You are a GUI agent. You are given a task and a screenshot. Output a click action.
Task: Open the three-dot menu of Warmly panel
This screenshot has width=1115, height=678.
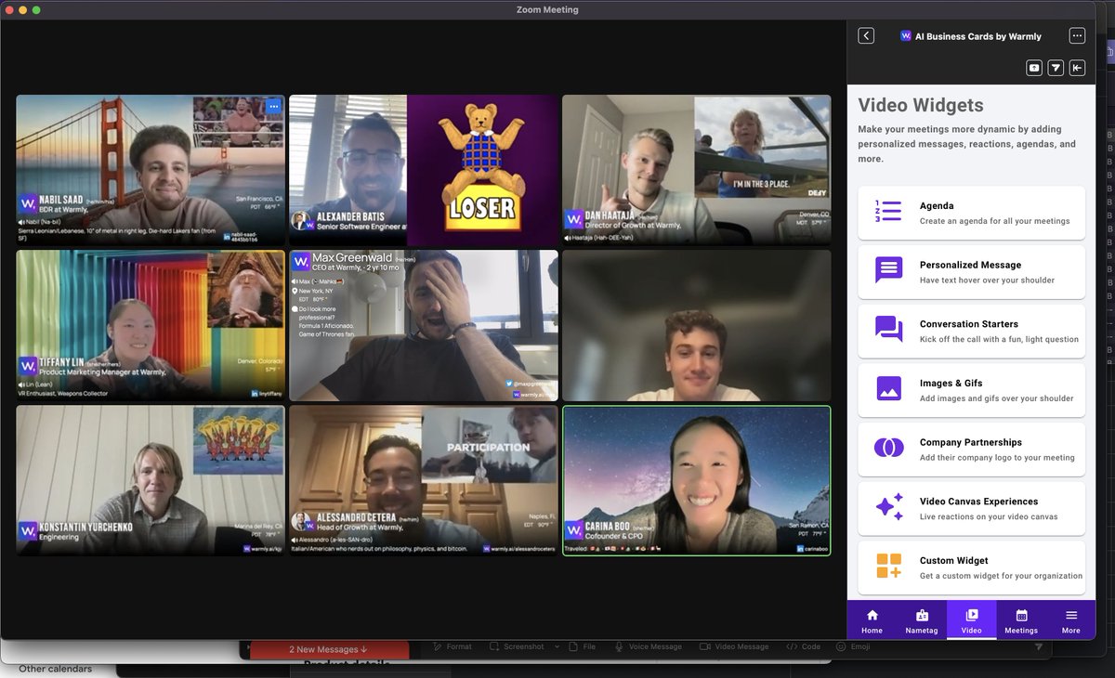[x=1077, y=36]
